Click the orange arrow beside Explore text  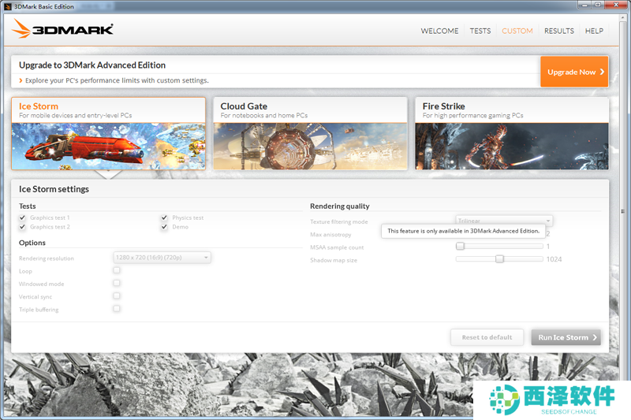click(x=21, y=80)
